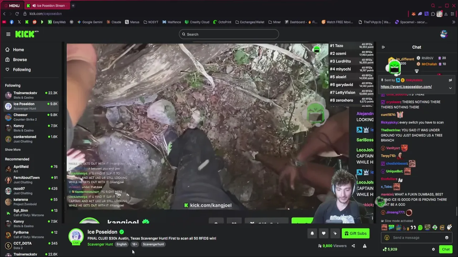This screenshot has width=458, height=257.
Task: Click the 18+ tag
Action: coord(135,245)
